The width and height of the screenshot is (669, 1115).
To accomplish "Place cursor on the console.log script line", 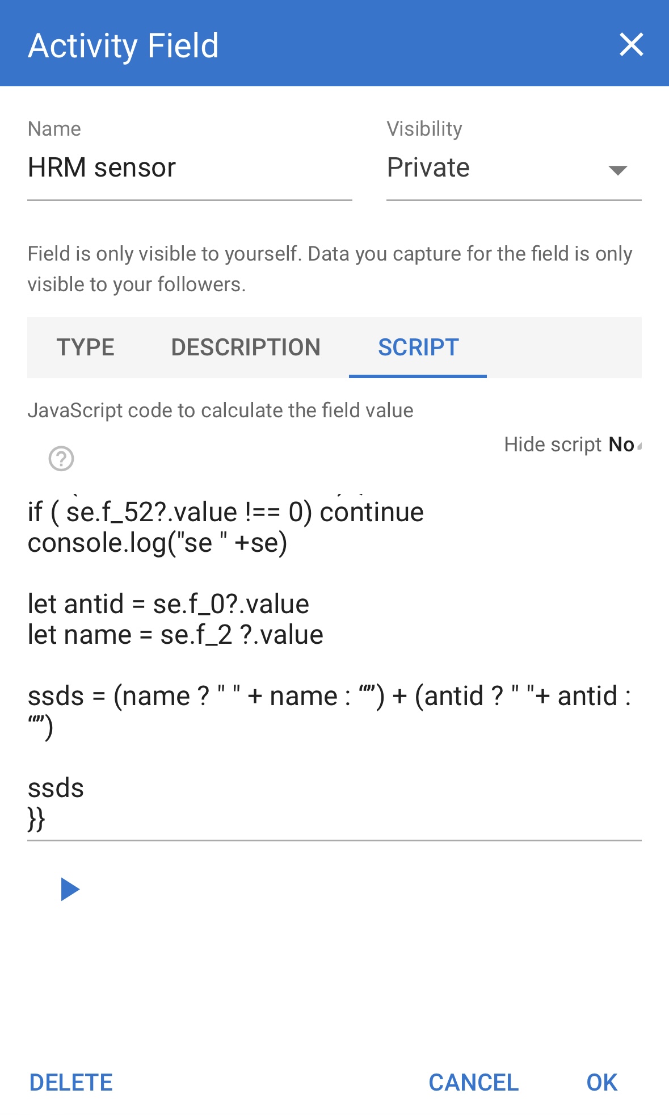I will click(158, 543).
